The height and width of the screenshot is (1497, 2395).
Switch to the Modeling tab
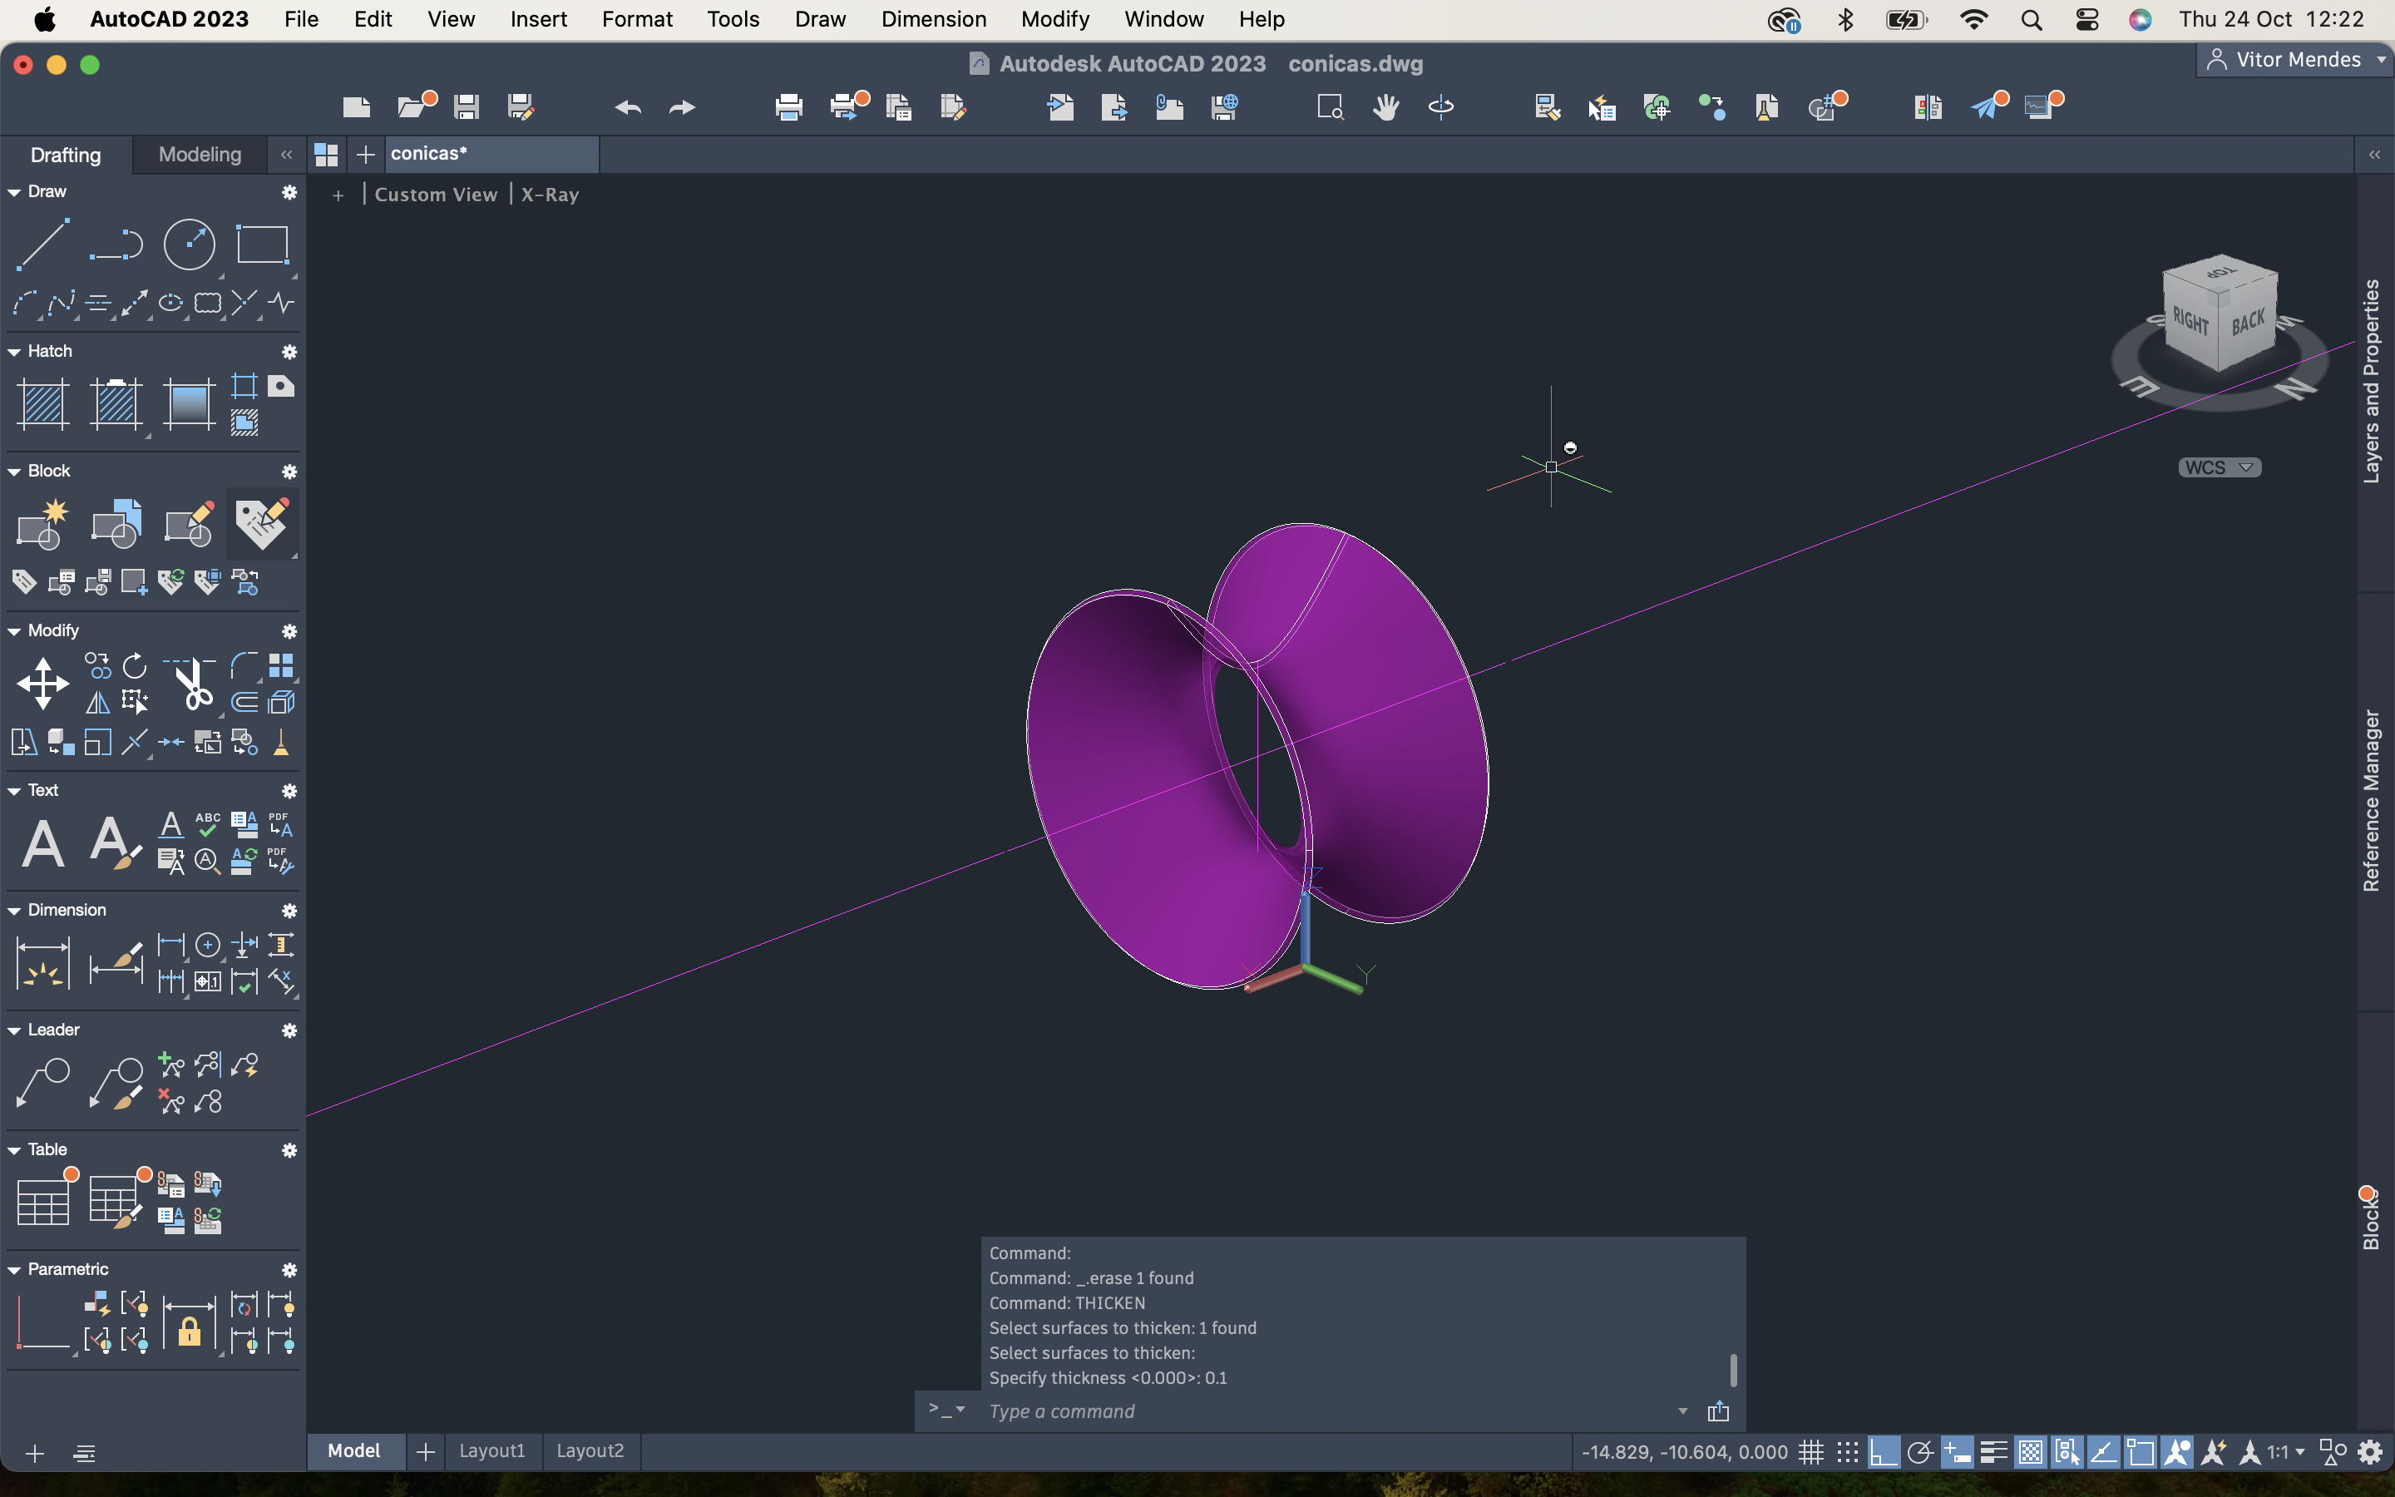200,155
